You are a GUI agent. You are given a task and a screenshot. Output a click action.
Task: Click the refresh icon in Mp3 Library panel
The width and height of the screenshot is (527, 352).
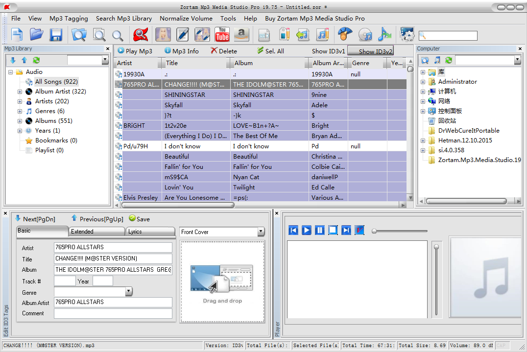36,60
